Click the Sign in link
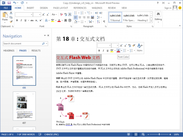Viewport: 183px width, 137px height. point(168,8)
